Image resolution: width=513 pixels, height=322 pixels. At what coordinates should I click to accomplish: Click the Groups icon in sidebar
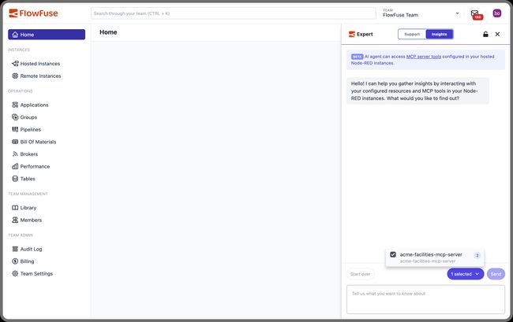pos(15,117)
